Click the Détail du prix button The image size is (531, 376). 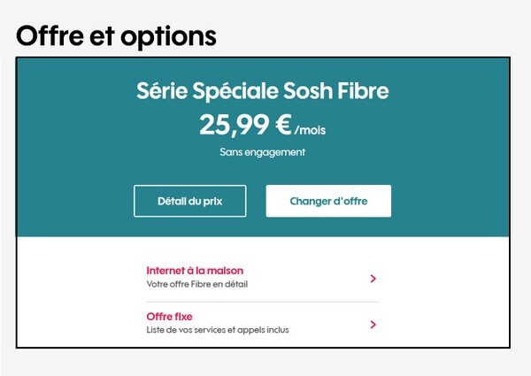[x=189, y=201]
